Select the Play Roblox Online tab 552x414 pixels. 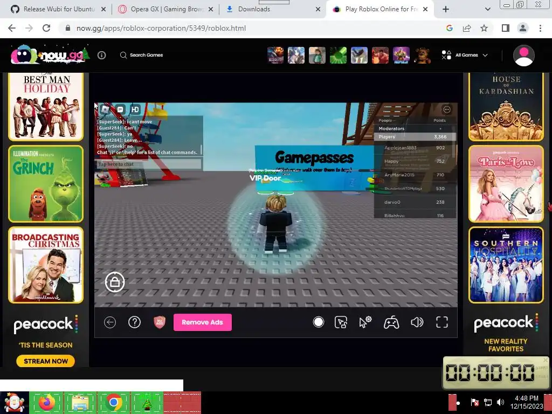coord(380,9)
